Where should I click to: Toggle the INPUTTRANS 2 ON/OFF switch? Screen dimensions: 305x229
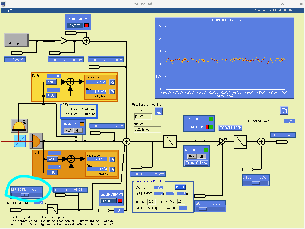pyautogui.click(x=75, y=26)
